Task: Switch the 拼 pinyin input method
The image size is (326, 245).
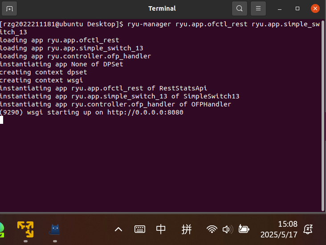Action: pyautogui.click(x=187, y=229)
